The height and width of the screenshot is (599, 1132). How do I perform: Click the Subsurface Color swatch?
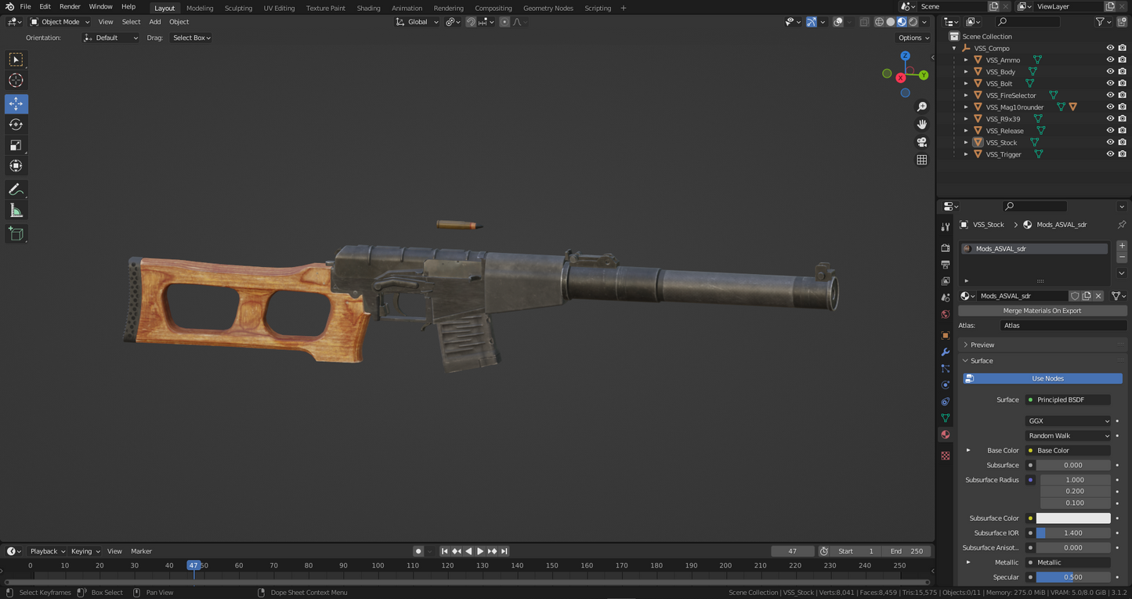(1072, 518)
